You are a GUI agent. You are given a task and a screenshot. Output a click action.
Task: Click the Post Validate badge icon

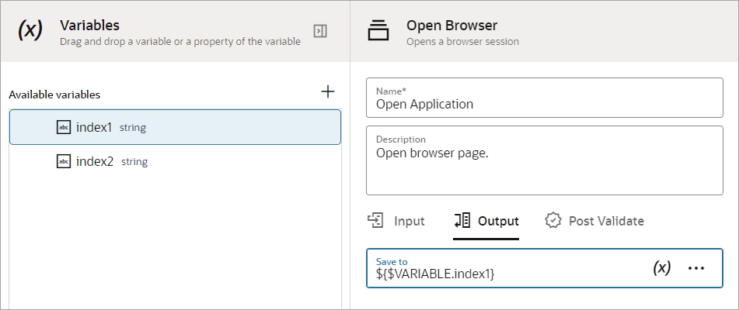pyautogui.click(x=553, y=220)
